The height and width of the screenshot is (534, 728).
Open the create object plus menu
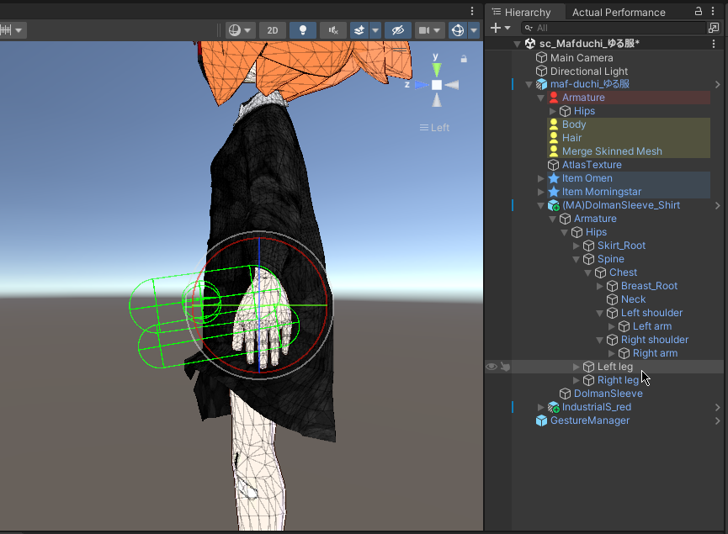pos(500,28)
